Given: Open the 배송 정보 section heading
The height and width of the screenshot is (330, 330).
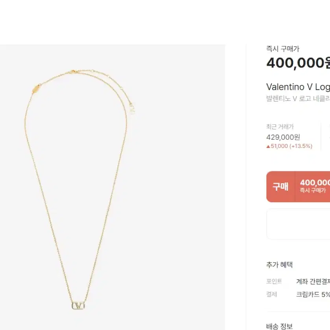Looking at the screenshot, I should point(280,326).
